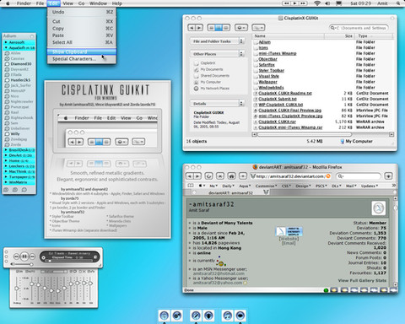
Task: Collapse the File and Folder Tasks panel
Action: pyautogui.click(x=241, y=41)
